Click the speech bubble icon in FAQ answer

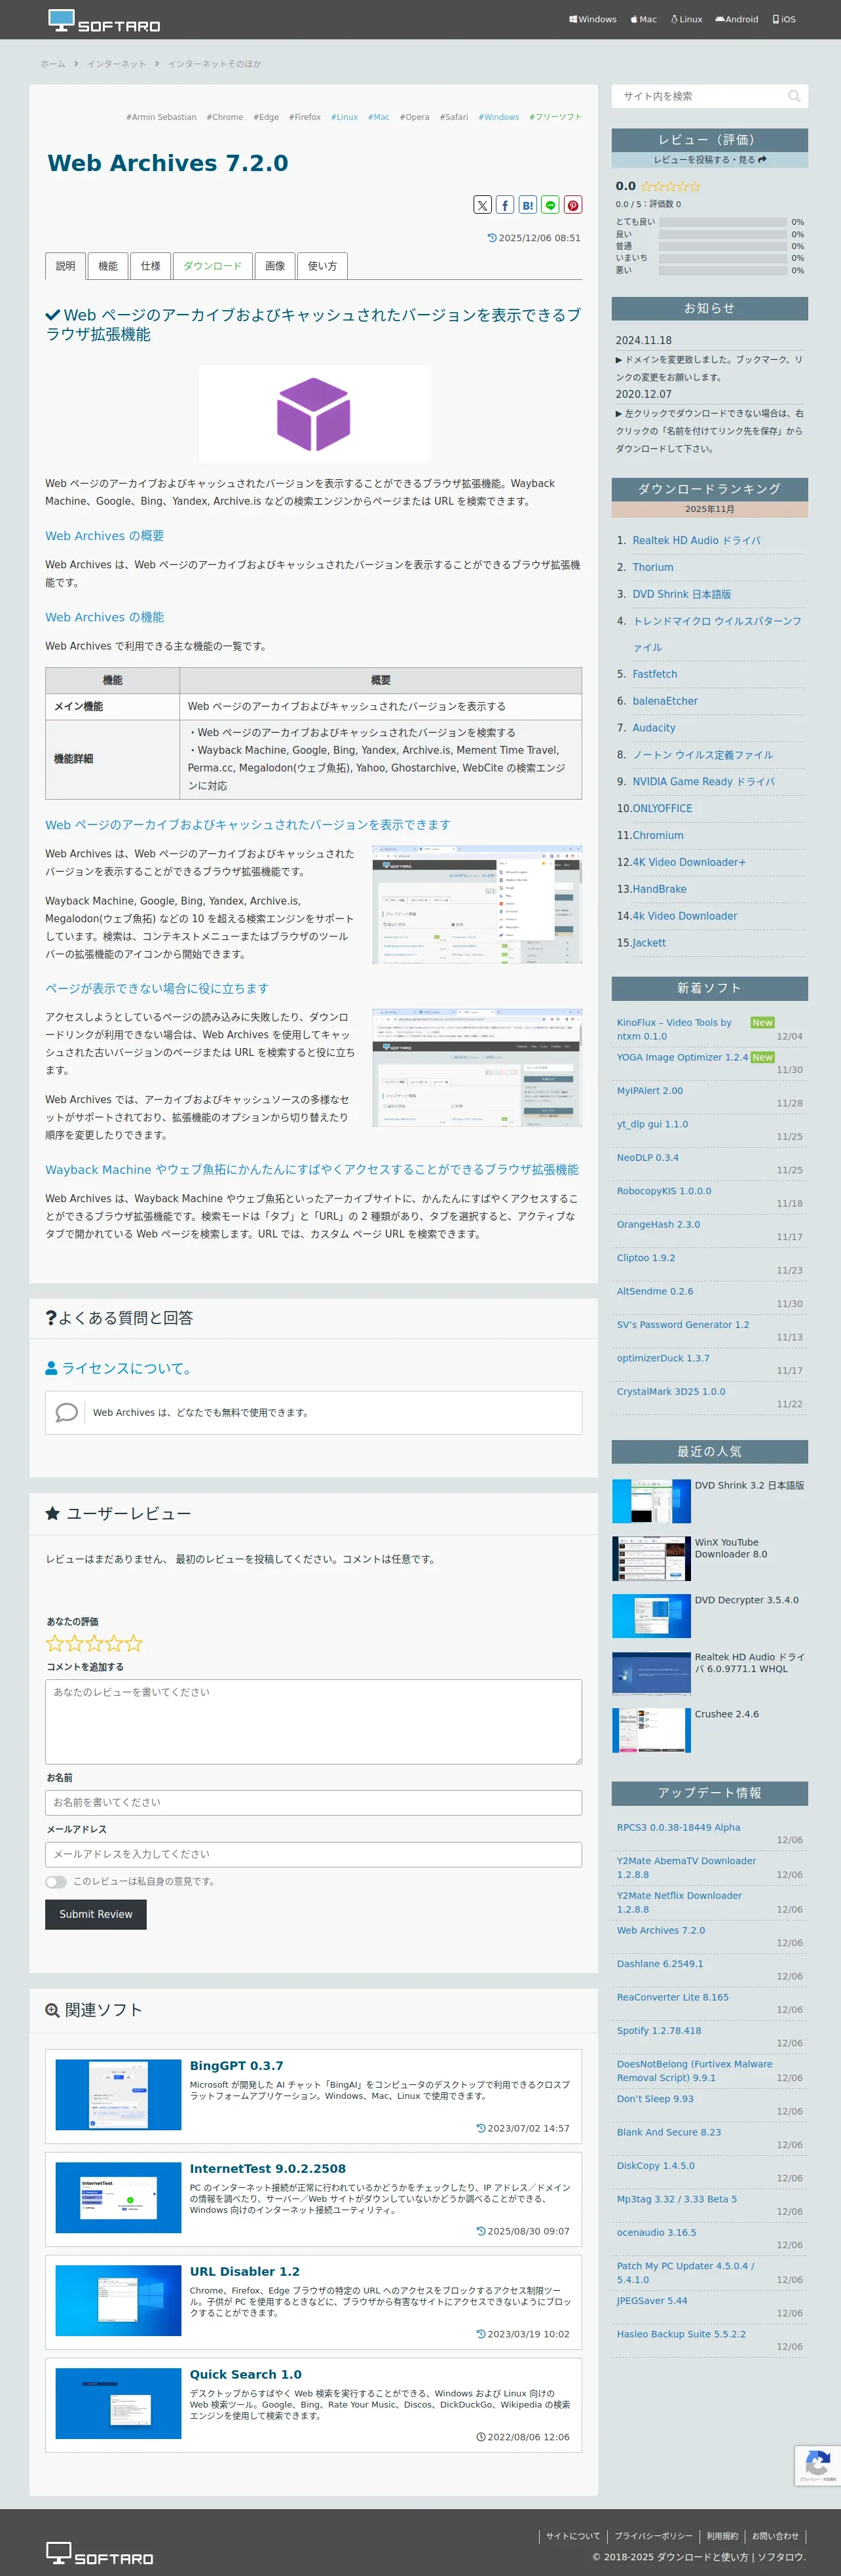pyautogui.click(x=67, y=1412)
